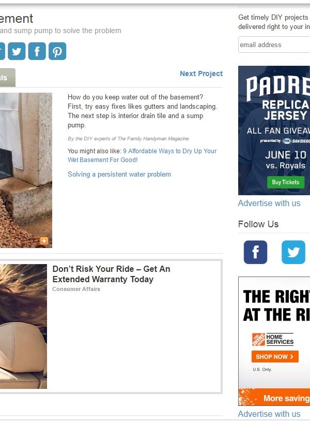
Task: Open Solving a persistent water problem link
Action: point(119,175)
